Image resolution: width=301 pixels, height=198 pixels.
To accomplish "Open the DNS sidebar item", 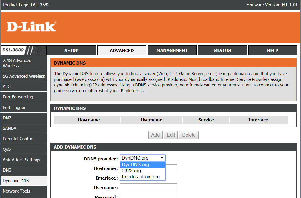I will (24, 170).
